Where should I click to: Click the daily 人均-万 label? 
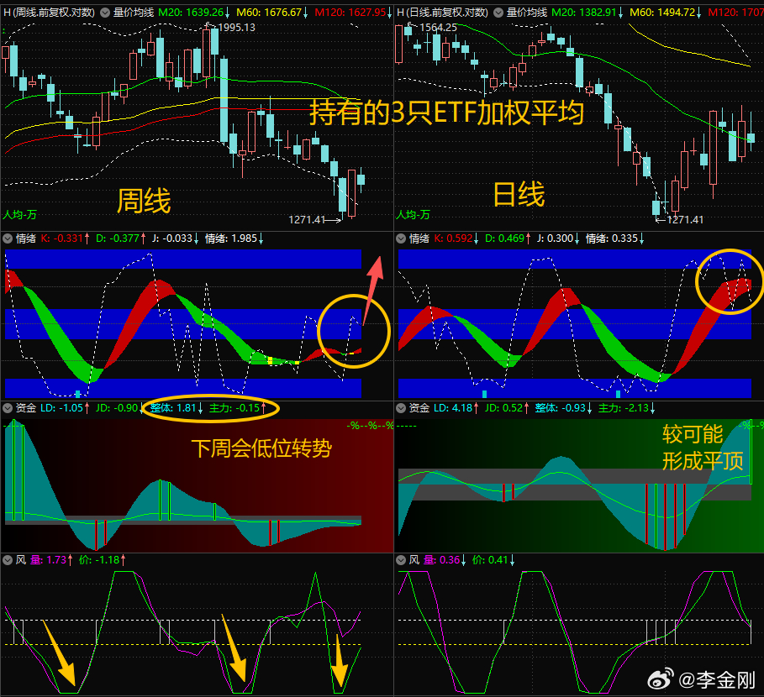click(414, 215)
